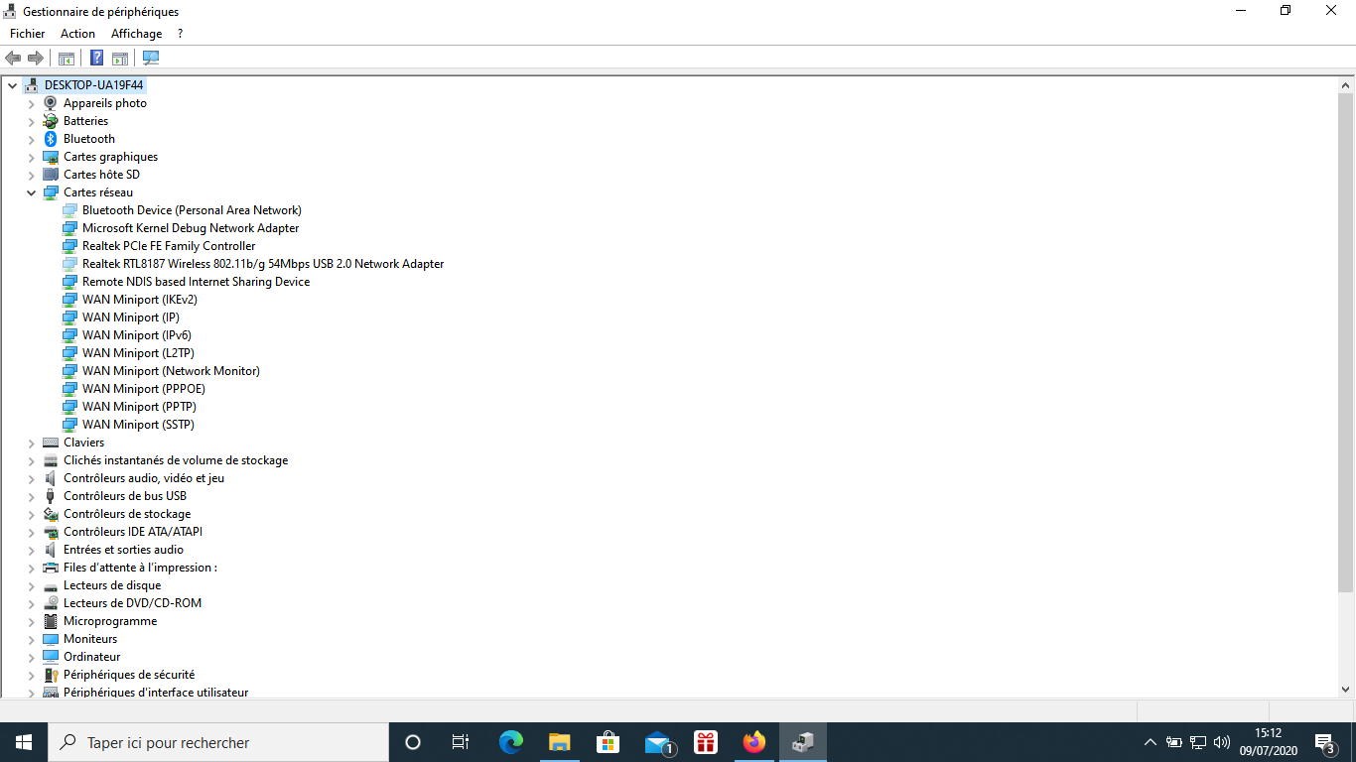Select Microsoft Kernel Debug Network Adapter
This screenshot has height=762, width=1356.
tap(191, 228)
